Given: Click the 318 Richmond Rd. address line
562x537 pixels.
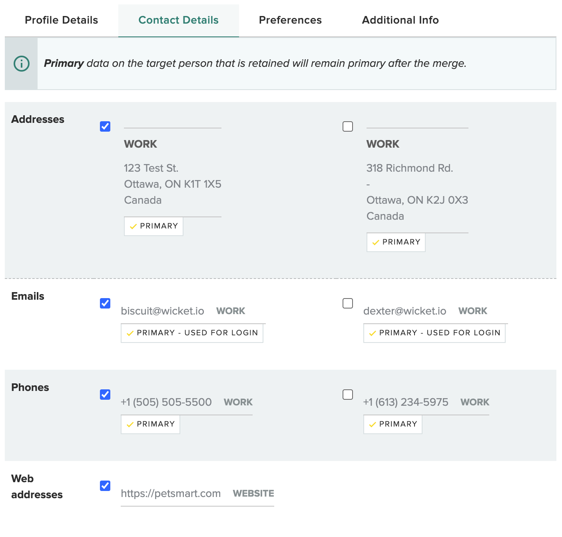Looking at the screenshot, I should tap(410, 168).
